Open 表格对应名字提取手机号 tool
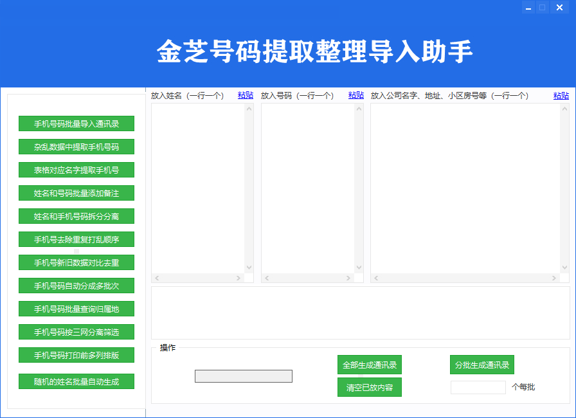This screenshot has height=418, width=576. coord(76,170)
